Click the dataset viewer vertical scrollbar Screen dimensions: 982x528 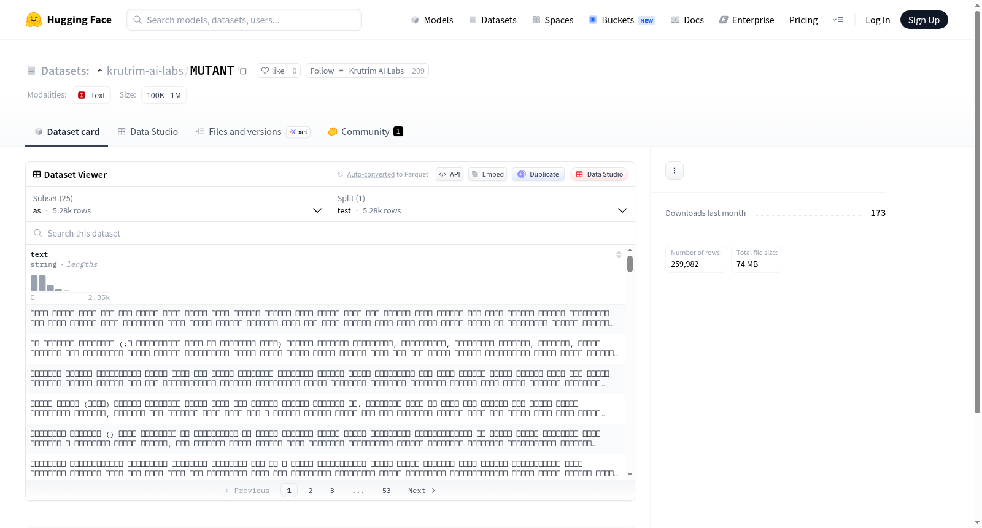click(x=630, y=264)
